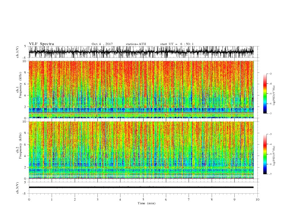This screenshot has width=290, height=224.
Task: Select the "Time (min)" axis label
Action: (146, 203)
